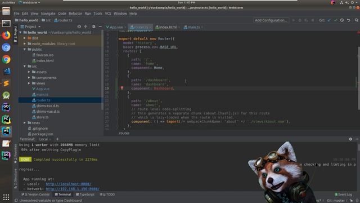Open the VCS menu
The height and width of the screenshot is (203, 360).
click(x=108, y=14)
